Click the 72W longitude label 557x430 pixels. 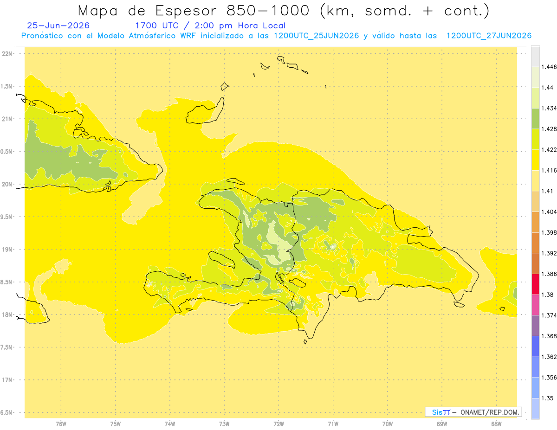[278, 424]
